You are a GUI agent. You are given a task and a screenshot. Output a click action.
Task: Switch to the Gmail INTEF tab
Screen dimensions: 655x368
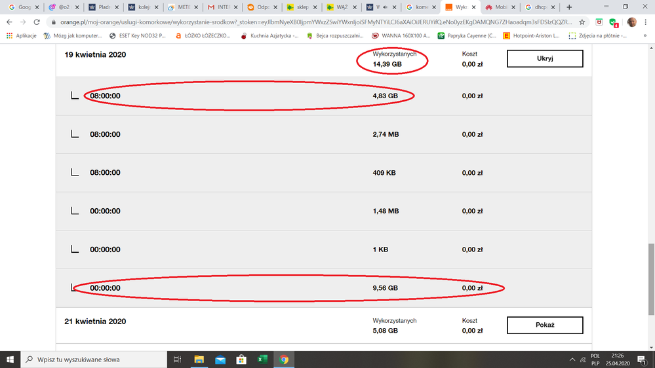222,7
